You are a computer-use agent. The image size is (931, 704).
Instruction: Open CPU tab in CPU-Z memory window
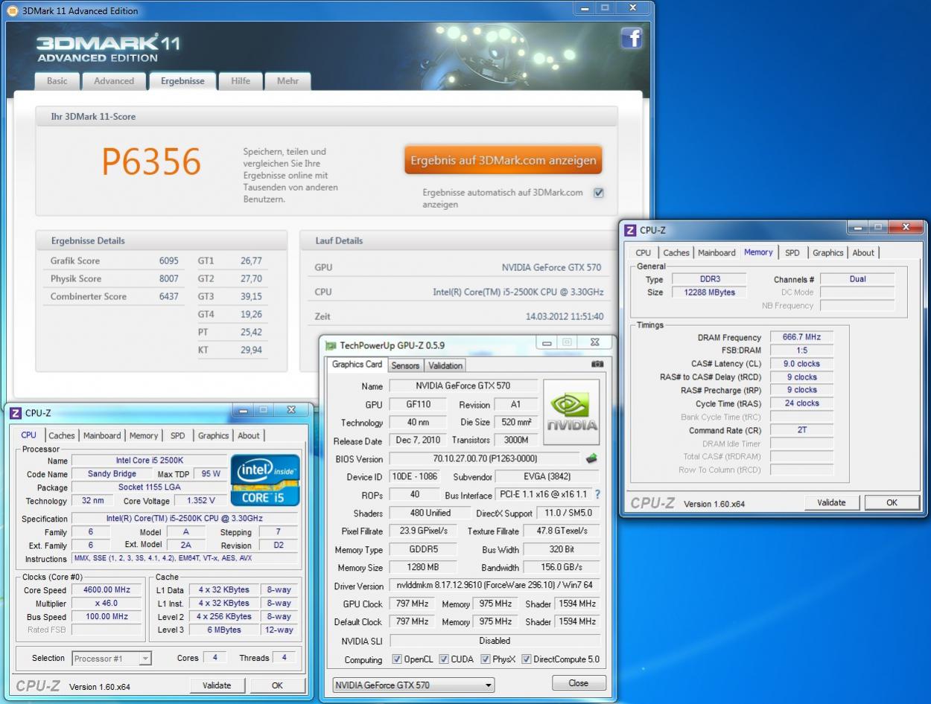pyautogui.click(x=644, y=253)
